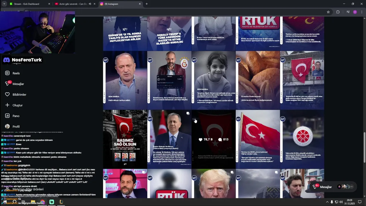Show hidden system tray icons
Viewport: 366px width, 206px height.
coord(327,202)
